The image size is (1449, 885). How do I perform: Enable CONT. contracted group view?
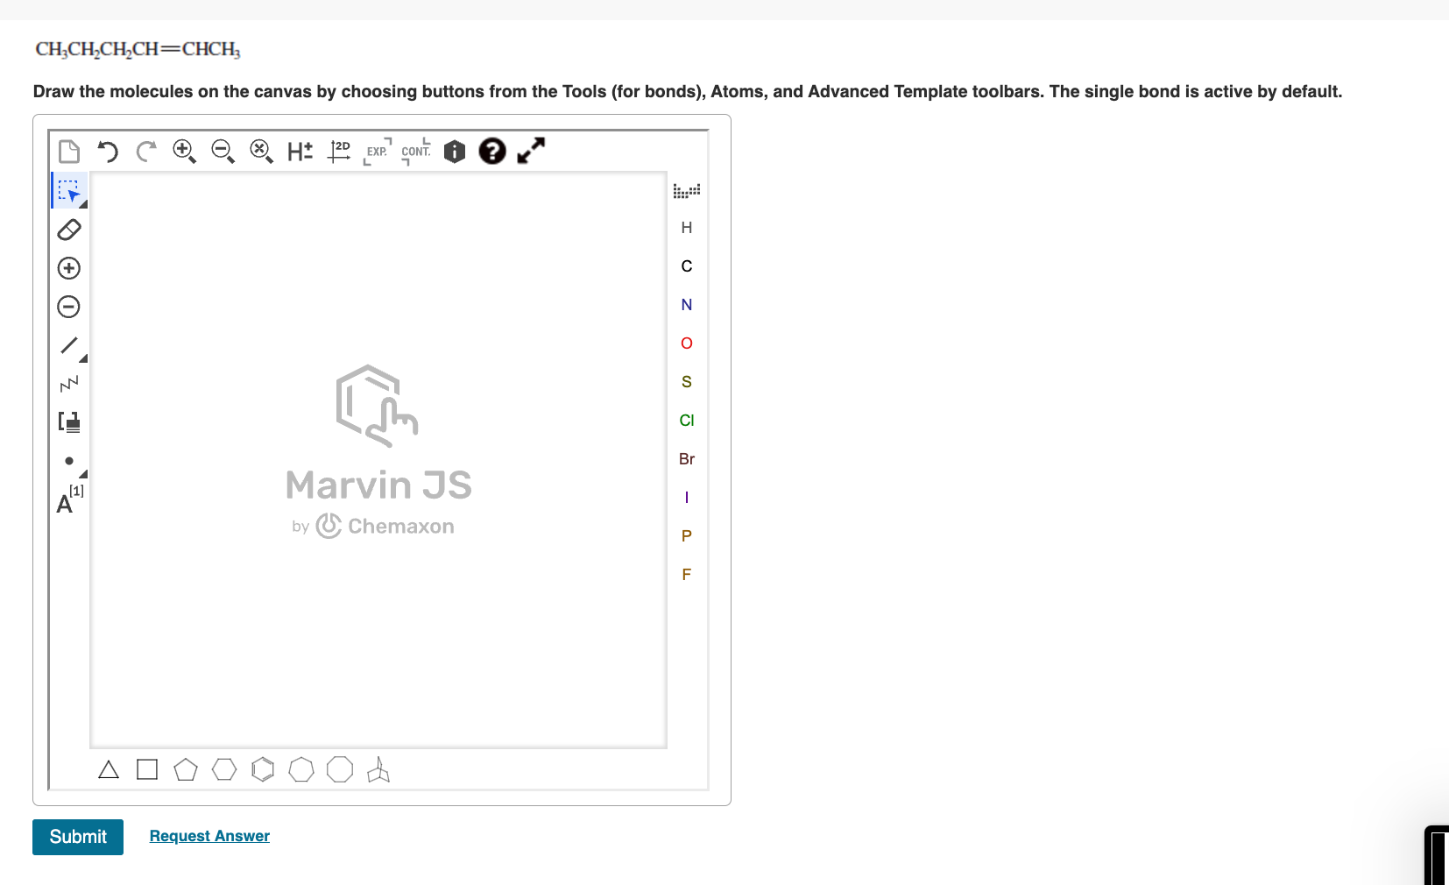[x=415, y=152]
